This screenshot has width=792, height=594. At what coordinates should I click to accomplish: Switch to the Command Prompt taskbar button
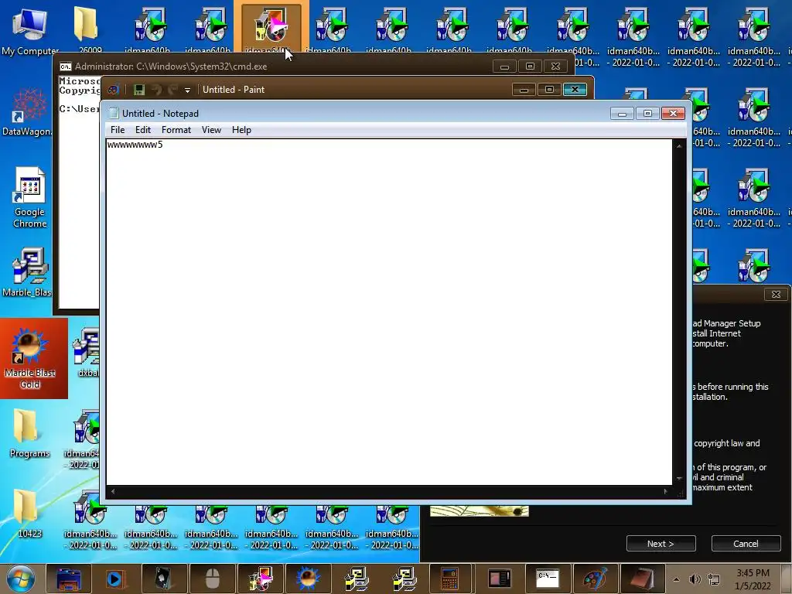(x=548, y=579)
